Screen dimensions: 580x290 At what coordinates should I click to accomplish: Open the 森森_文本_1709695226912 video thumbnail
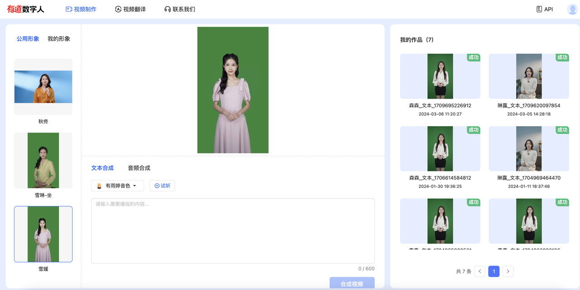point(440,76)
